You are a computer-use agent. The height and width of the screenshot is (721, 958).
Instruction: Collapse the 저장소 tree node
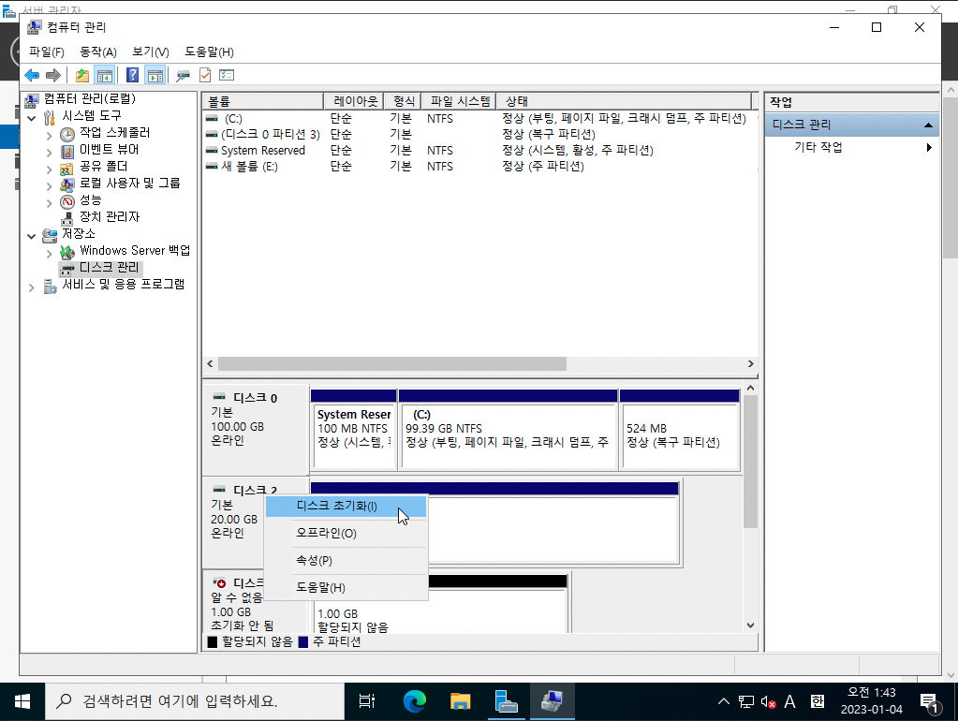point(32,237)
